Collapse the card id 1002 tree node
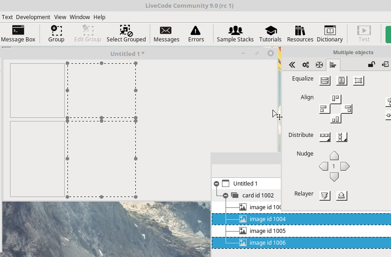The width and height of the screenshot is (391, 257). pyautogui.click(x=226, y=196)
